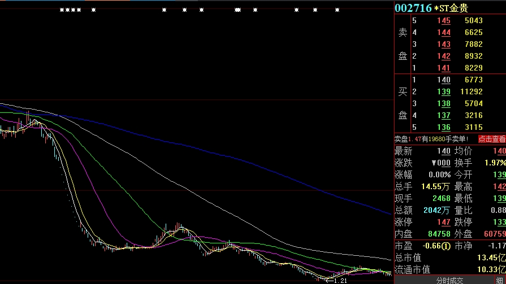Click the leftmost info star marker
Viewport: 506px width, 284px height.
62,10
